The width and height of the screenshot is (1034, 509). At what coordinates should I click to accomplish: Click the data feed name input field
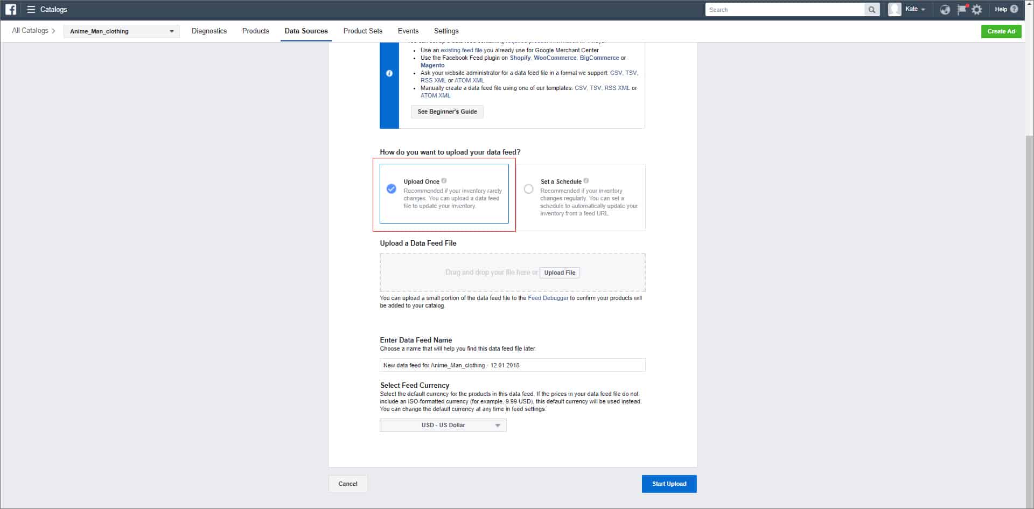click(512, 365)
